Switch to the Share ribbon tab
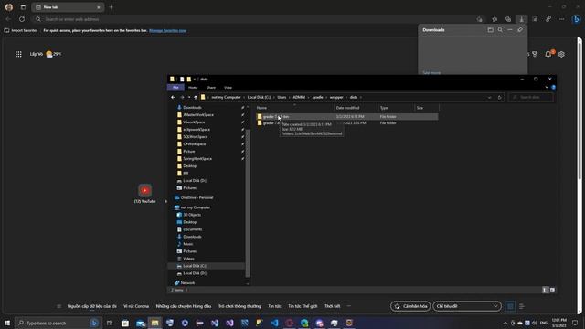 click(x=211, y=88)
